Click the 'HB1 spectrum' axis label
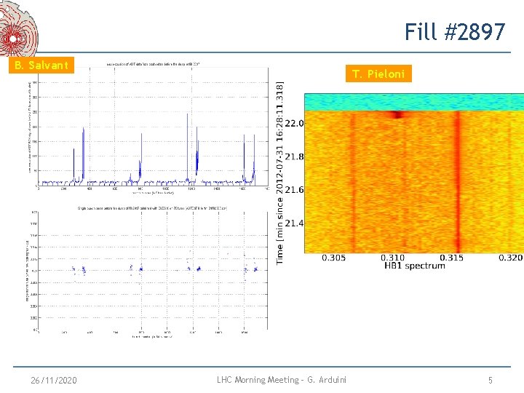Viewport: 524px width, 393px height. (415, 266)
